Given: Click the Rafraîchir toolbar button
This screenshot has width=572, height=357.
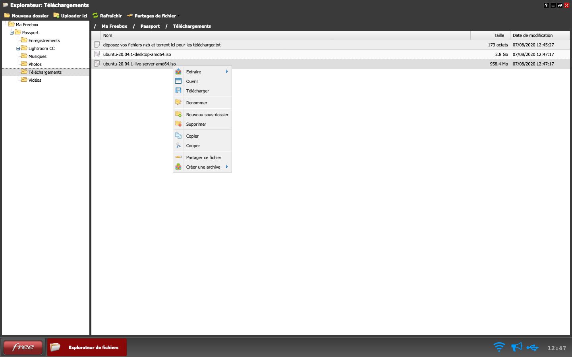Looking at the screenshot, I should pos(107,16).
